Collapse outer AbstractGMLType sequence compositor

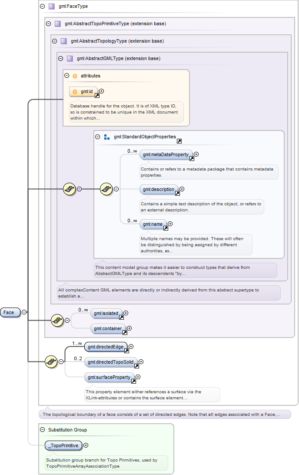[79, 189]
